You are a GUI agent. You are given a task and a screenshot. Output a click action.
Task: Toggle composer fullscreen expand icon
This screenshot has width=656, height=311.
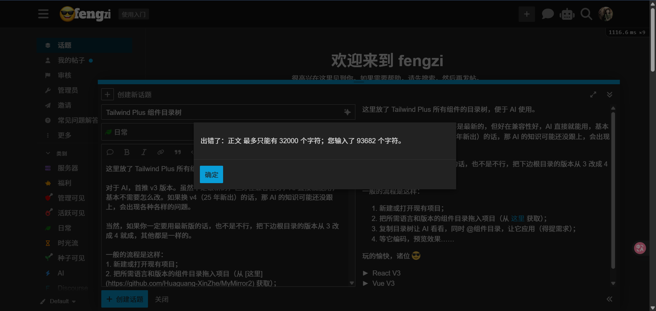point(593,94)
